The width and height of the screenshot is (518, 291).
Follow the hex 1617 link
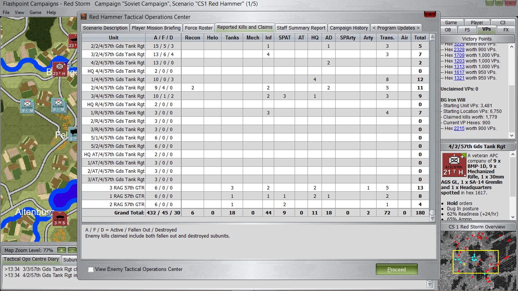[459, 72]
